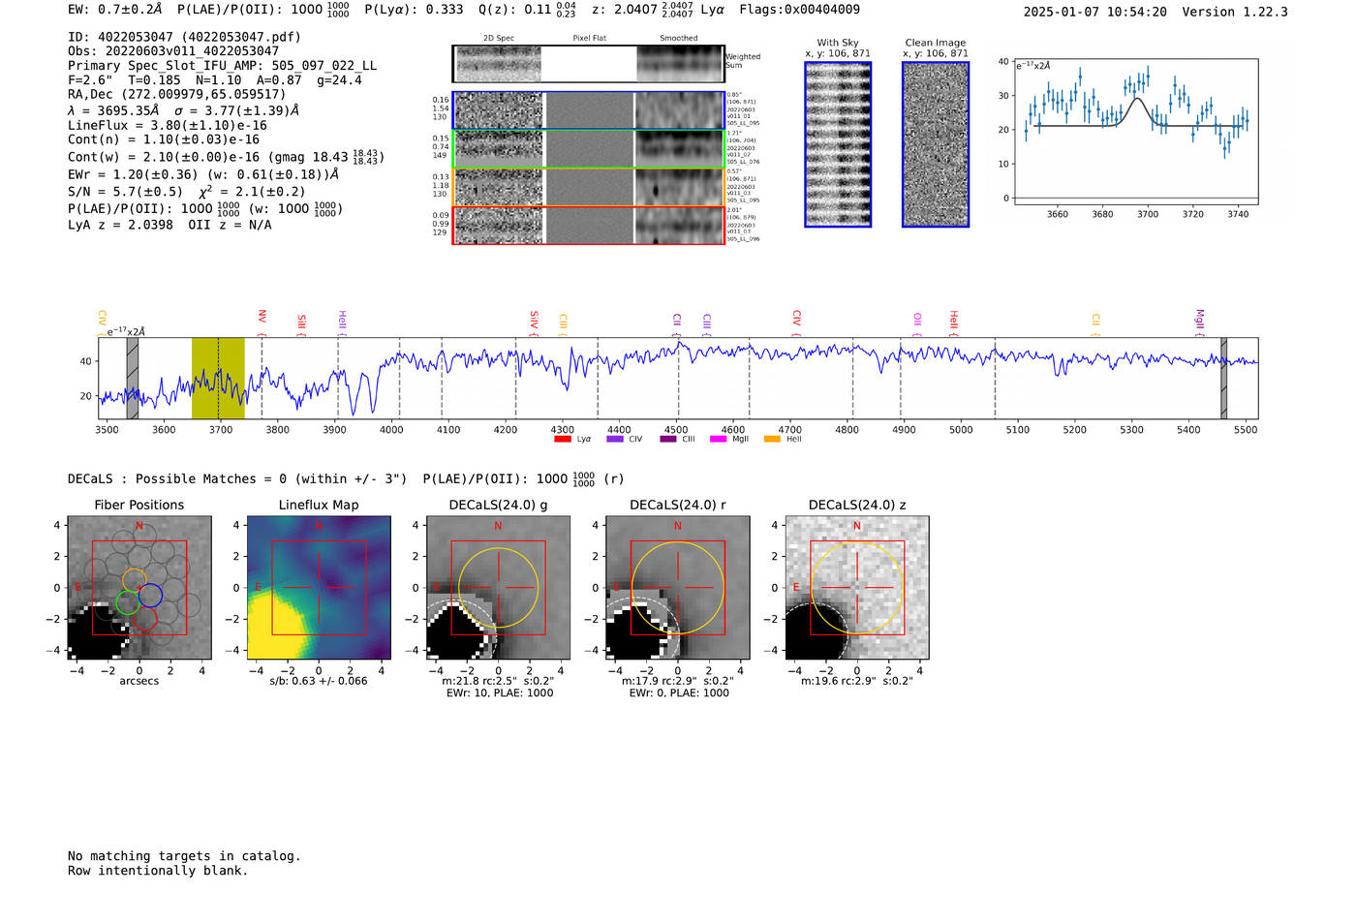Click the P(Lyα): 0.333 header value
This screenshot has width=1356, height=923.
(414, 10)
